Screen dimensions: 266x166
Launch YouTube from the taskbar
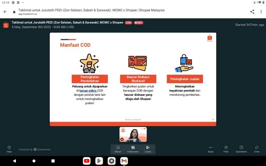(86, 161)
